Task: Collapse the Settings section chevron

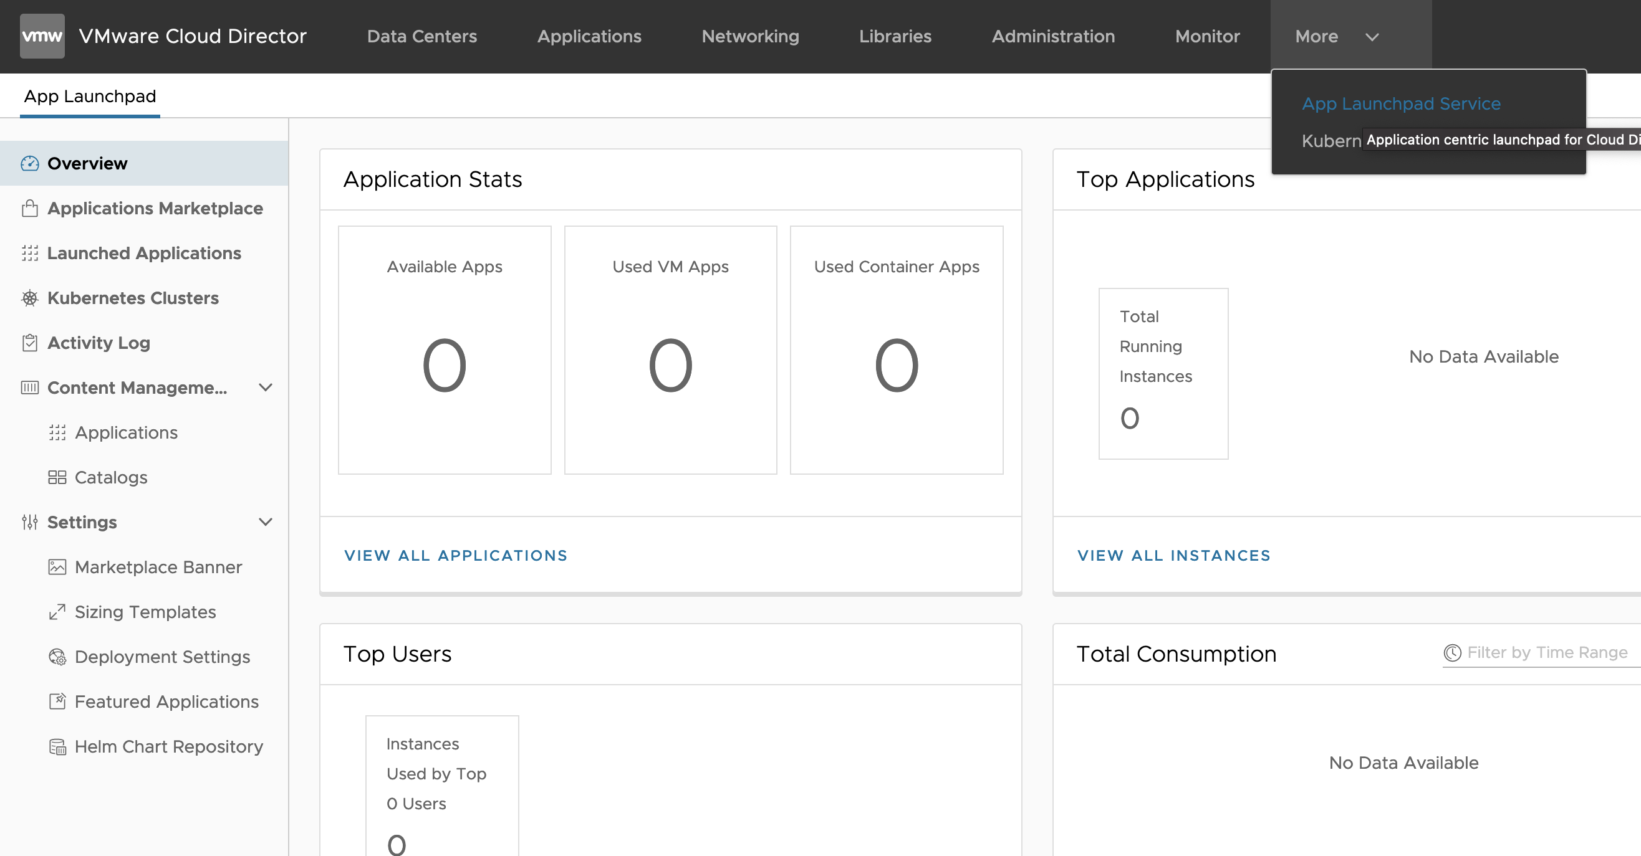Action: point(266,522)
